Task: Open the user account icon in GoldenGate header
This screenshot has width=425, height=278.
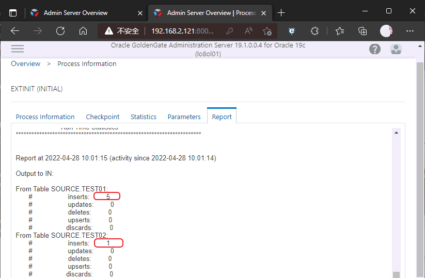Action: click(x=396, y=49)
